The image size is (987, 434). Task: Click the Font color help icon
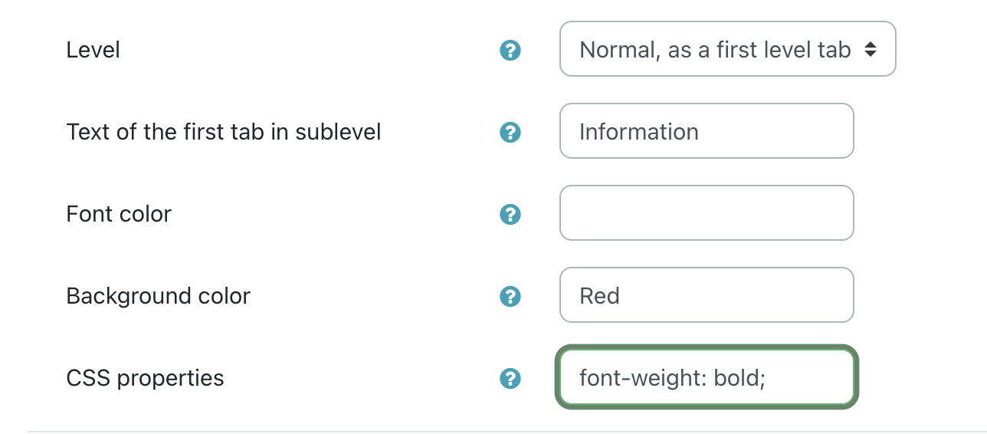(510, 214)
